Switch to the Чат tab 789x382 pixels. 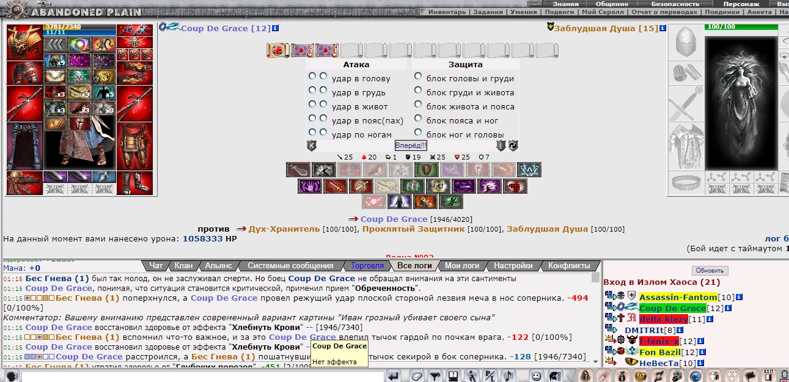click(x=156, y=265)
